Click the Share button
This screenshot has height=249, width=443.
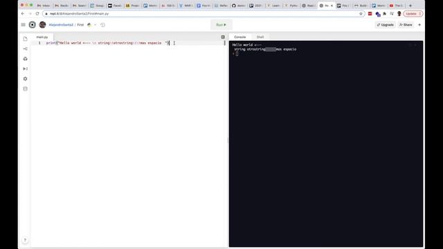tap(406, 25)
